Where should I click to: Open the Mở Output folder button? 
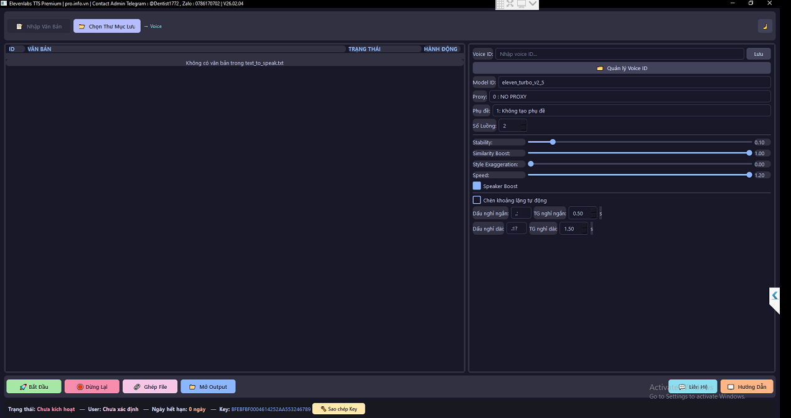tap(208, 387)
